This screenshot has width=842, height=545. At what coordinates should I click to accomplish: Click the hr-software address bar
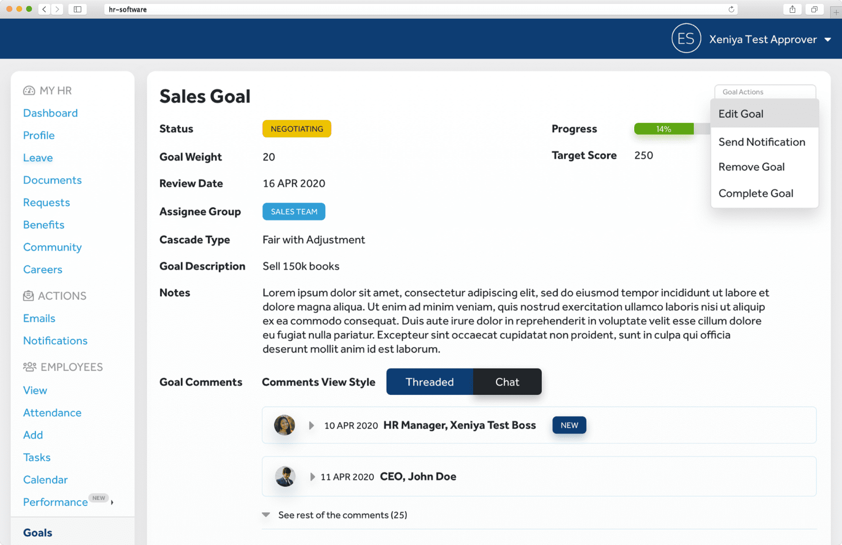(x=127, y=9)
